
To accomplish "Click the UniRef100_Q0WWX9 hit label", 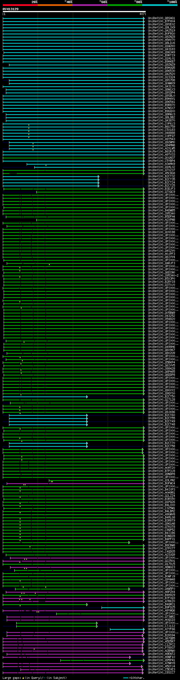I will tap(161, 83).
